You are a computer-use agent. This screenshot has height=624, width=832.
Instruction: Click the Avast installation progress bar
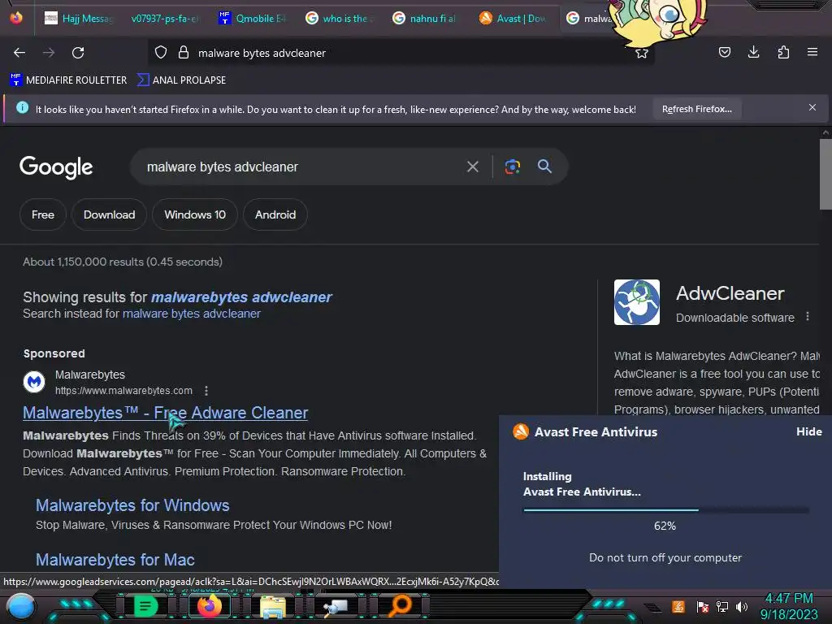click(666, 510)
